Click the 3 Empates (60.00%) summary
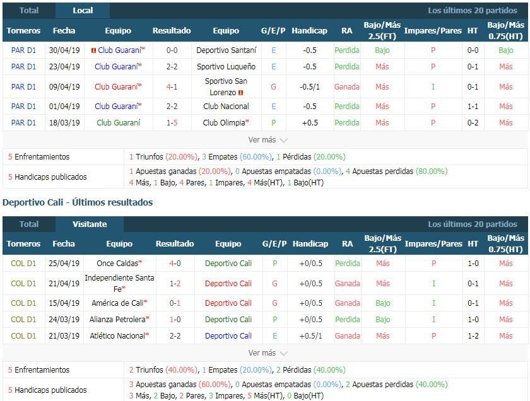The height and width of the screenshot is (401, 530). coord(237,157)
